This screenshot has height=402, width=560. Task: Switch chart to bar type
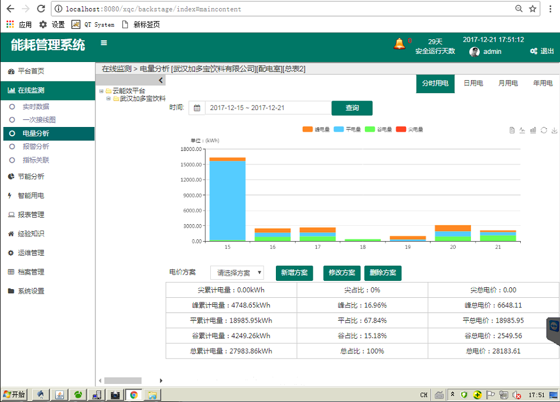click(533, 130)
